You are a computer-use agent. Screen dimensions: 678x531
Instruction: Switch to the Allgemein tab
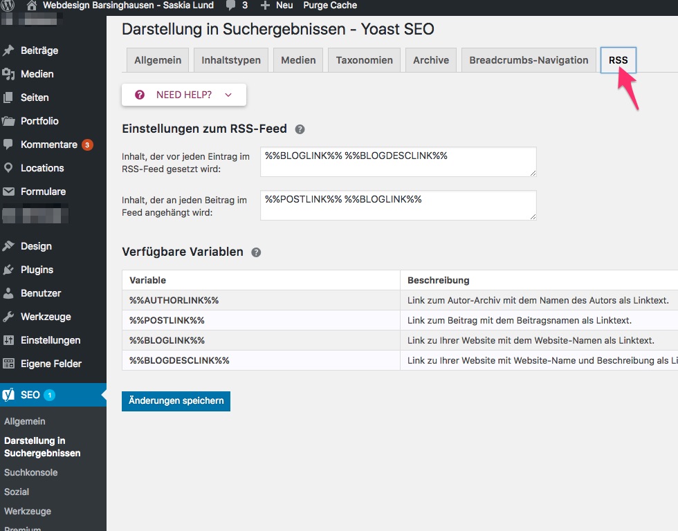(158, 60)
